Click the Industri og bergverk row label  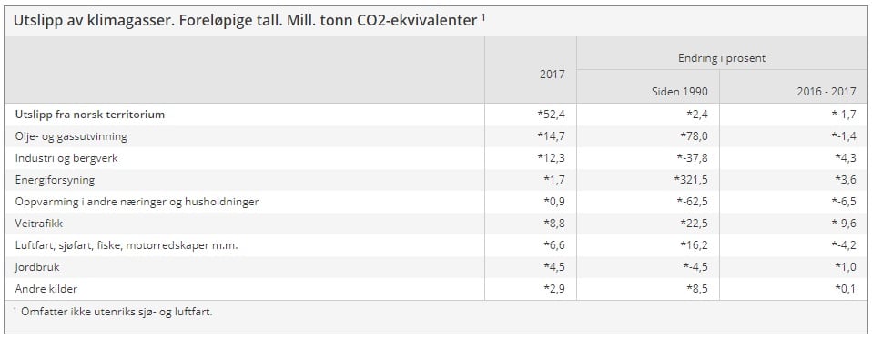pos(66,158)
